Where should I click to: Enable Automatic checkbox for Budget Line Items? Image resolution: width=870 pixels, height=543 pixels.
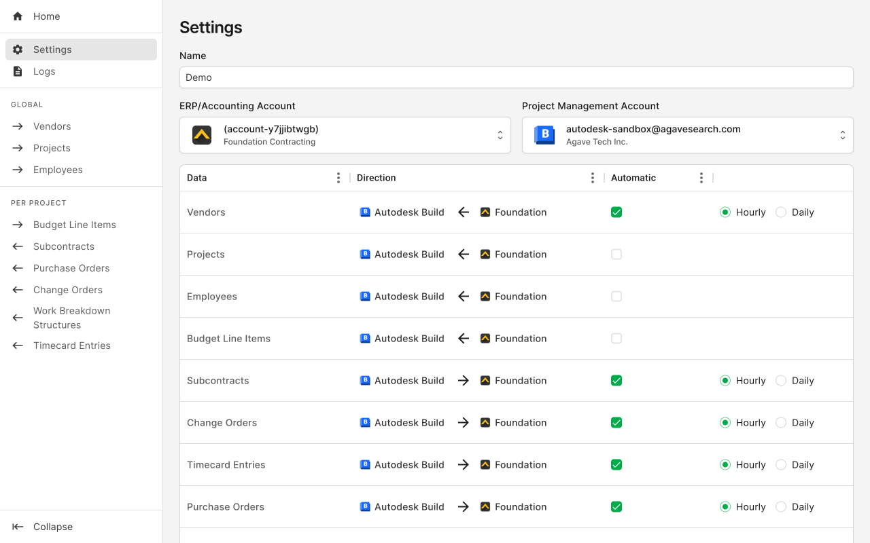616,339
